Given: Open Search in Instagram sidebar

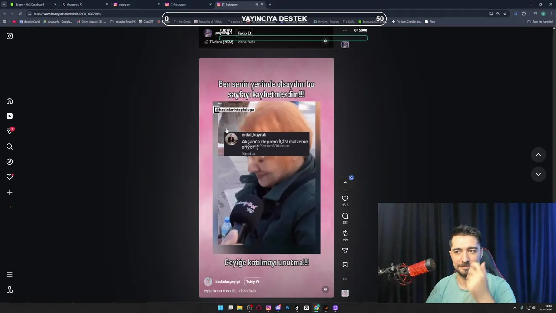Looking at the screenshot, I should pos(10,147).
